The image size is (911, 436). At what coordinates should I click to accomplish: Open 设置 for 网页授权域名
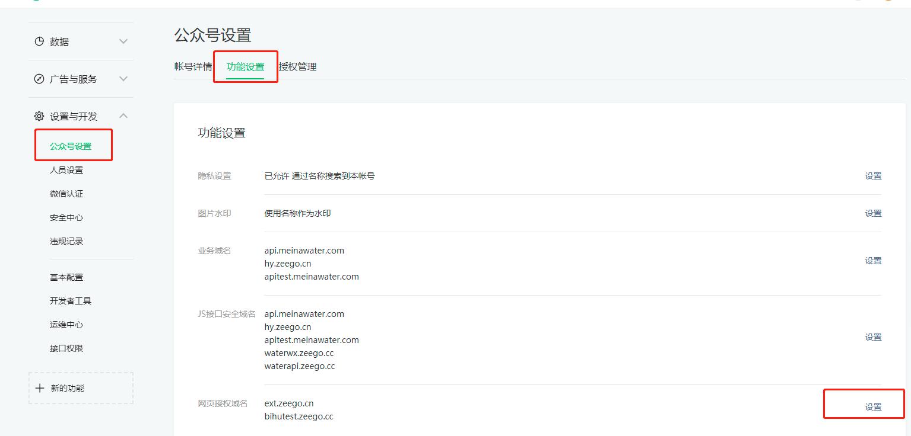pos(873,407)
